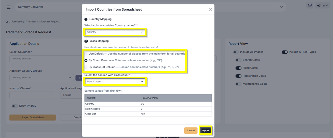Image resolution: width=333 pixels, height=138 pixels.
Task: Click the 'US' sample value cell
Action: [x=176, y=104]
